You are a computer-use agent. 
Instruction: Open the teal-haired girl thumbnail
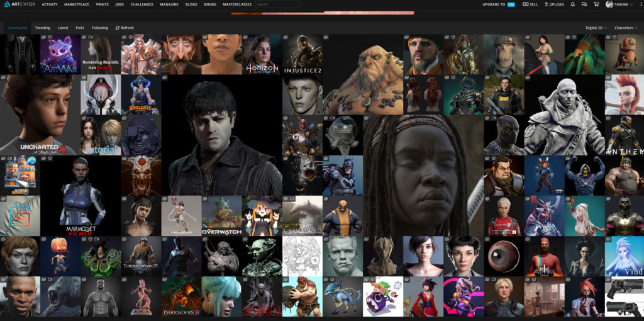pos(221,296)
